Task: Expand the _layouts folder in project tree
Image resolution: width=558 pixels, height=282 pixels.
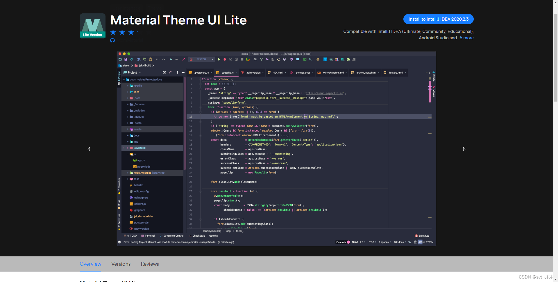Action: pos(128,117)
